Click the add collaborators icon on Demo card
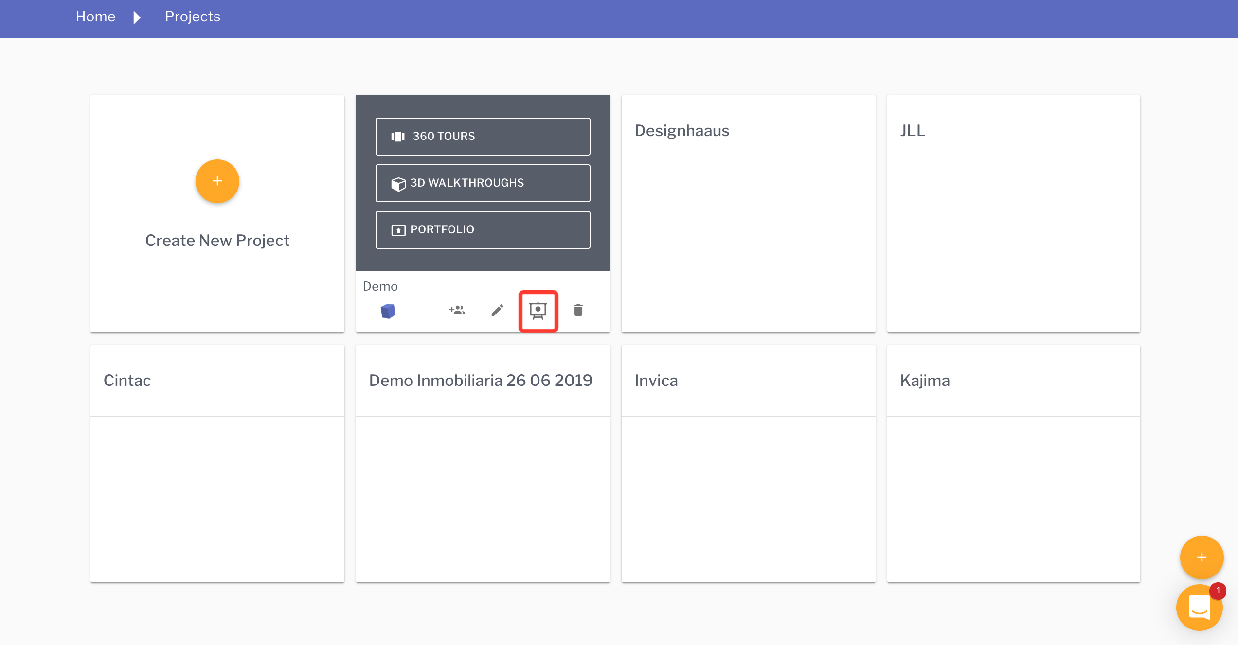The width and height of the screenshot is (1238, 645). pos(457,310)
